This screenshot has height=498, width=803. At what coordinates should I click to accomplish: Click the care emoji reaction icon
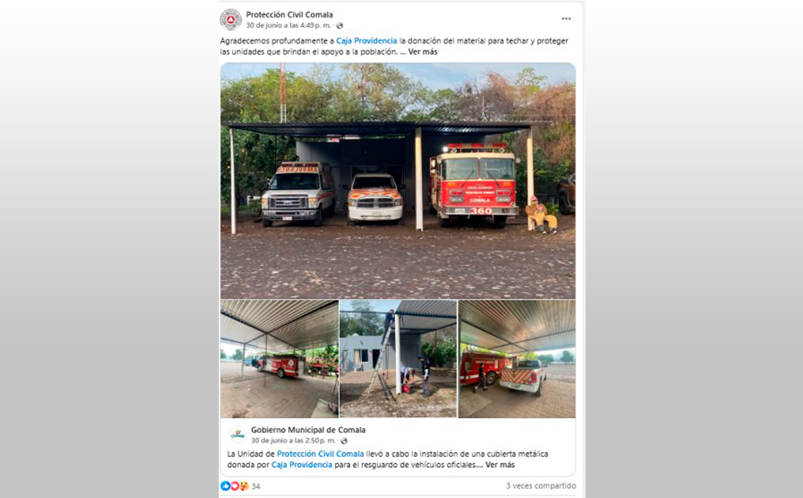(244, 486)
